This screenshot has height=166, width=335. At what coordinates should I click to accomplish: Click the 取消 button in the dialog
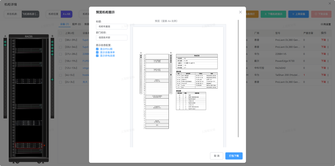pyautogui.click(x=217, y=156)
